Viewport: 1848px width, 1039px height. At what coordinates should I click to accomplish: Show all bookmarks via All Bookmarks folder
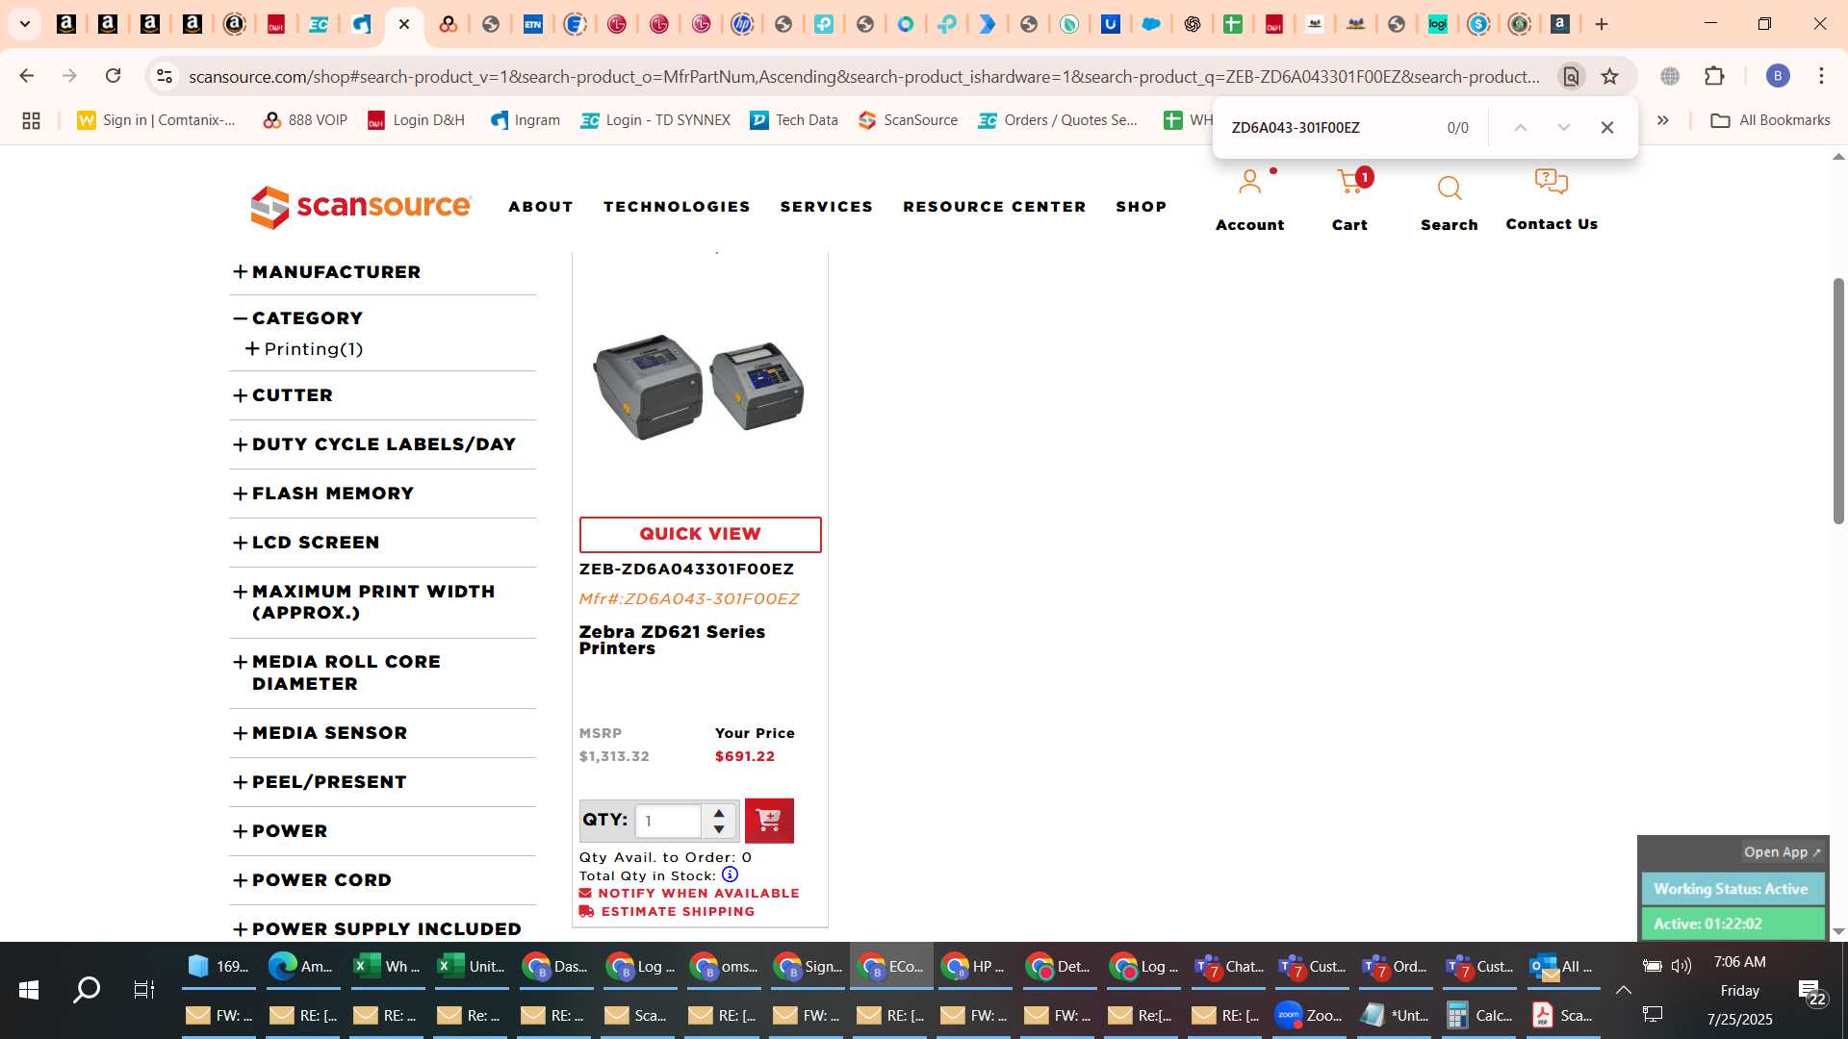pyautogui.click(x=1770, y=120)
